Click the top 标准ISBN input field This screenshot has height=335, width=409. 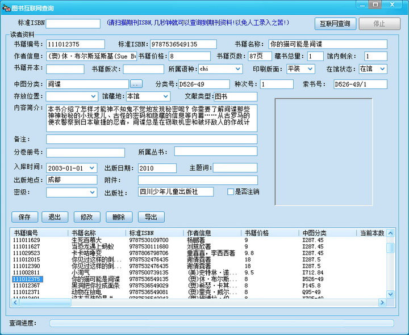coord(73,24)
